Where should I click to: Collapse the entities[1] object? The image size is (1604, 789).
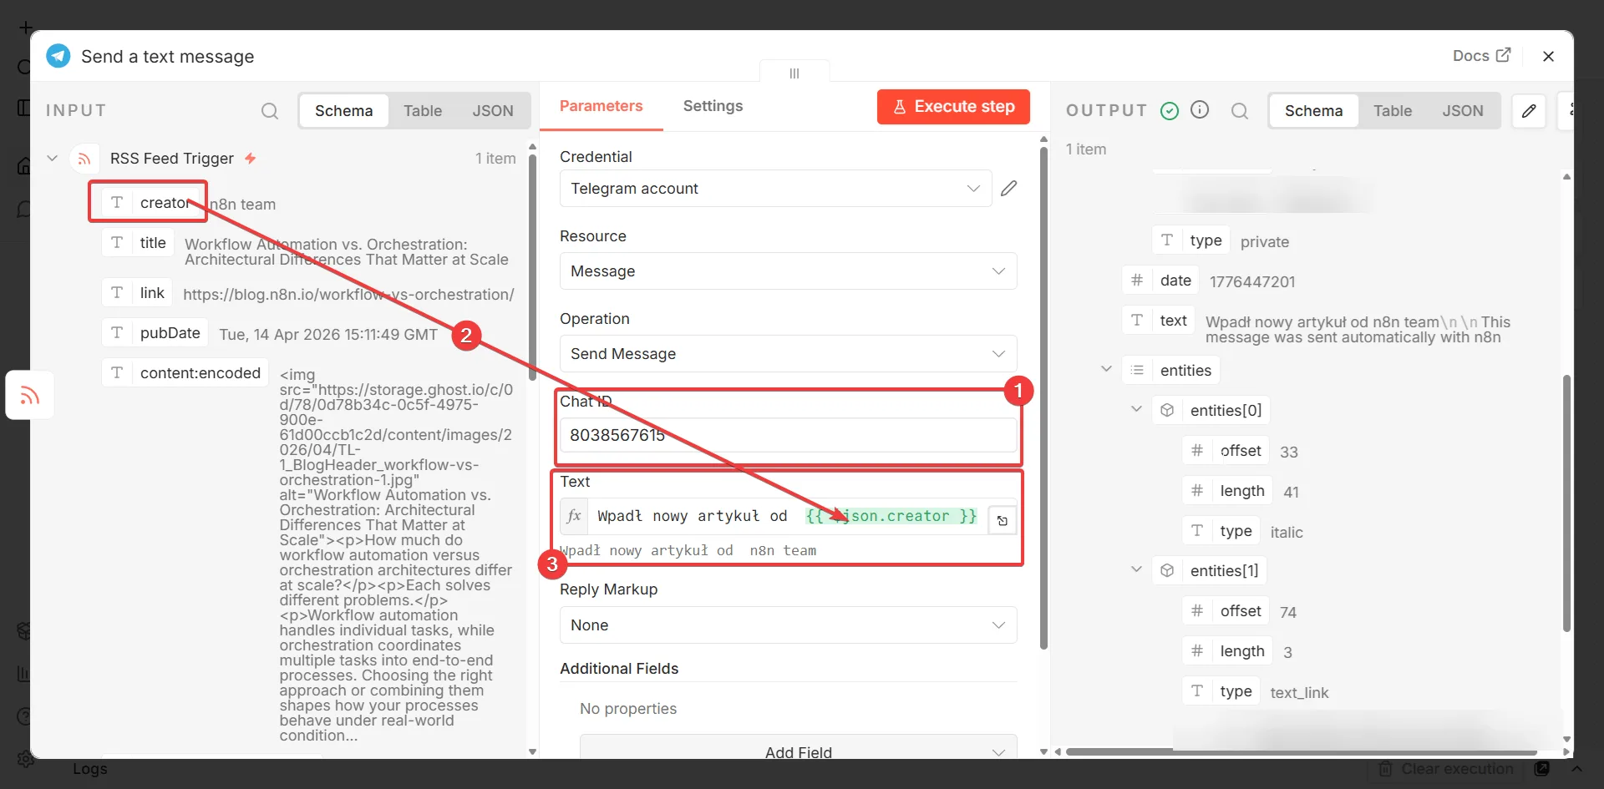(1136, 569)
